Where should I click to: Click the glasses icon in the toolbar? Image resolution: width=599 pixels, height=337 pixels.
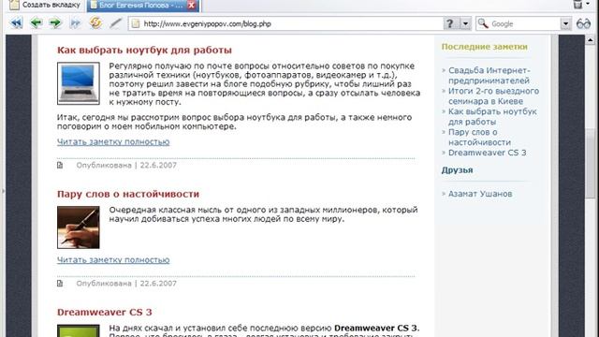coord(583,23)
